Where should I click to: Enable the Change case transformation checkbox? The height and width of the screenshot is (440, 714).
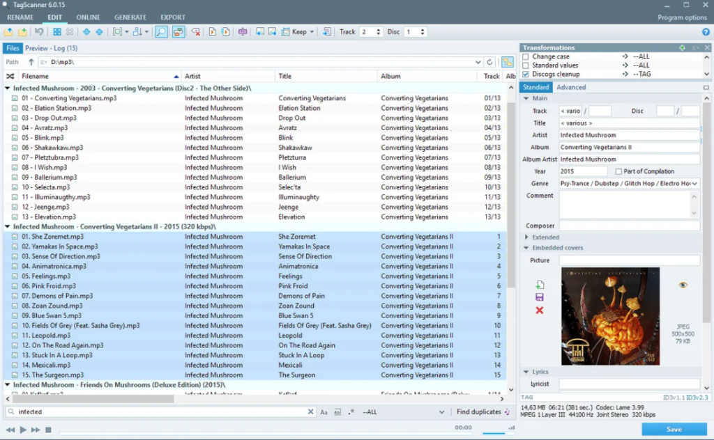pyautogui.click(x=526, y=57)
